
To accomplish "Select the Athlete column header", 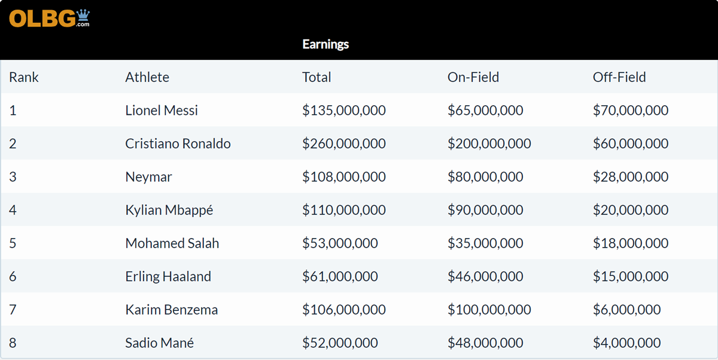I will click(147, 77).
